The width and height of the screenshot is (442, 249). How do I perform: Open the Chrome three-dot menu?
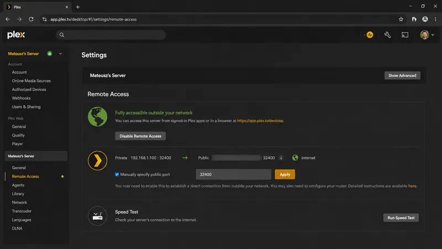(x=435, y=19)
